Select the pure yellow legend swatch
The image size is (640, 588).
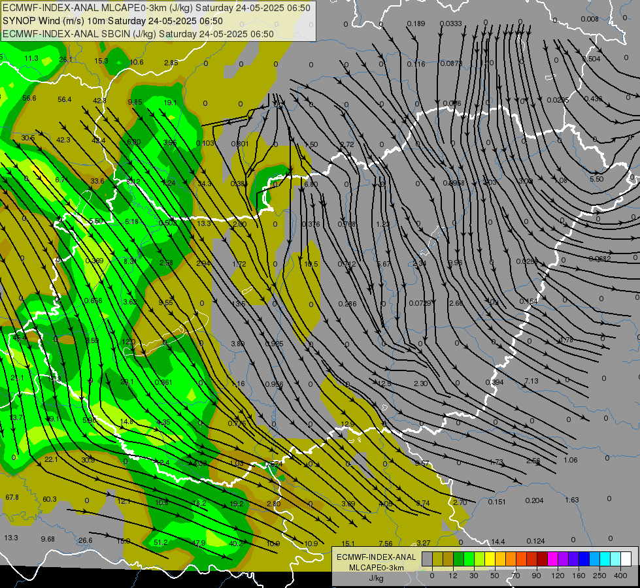(490, 559)
